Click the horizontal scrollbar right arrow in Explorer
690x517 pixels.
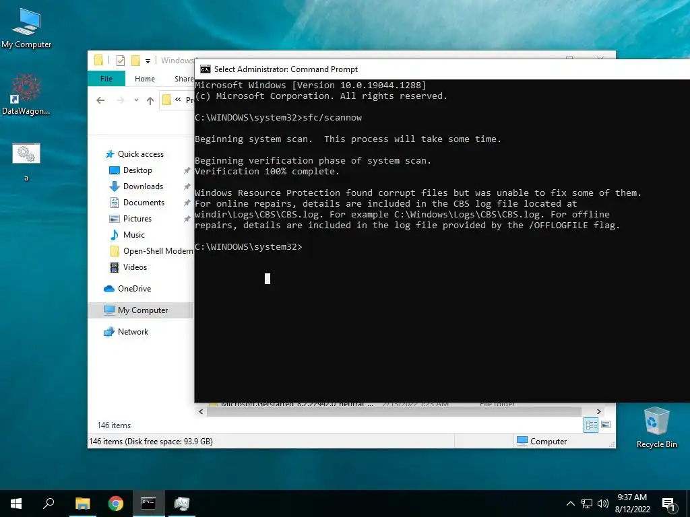[x=598, y=411]
